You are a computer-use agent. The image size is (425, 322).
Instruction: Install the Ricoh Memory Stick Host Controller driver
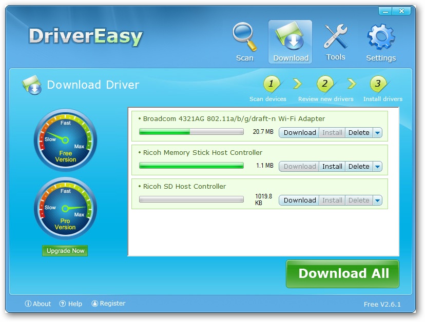tap(332, 167)
